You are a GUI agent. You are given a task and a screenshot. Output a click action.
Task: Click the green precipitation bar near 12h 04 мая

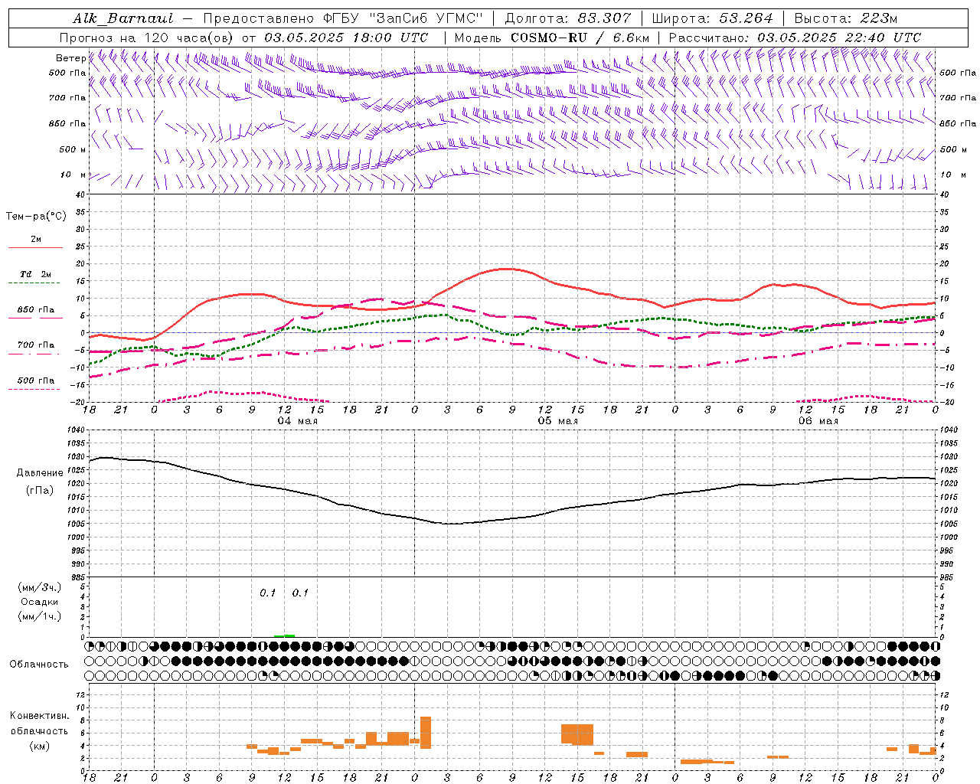point(284,635)
